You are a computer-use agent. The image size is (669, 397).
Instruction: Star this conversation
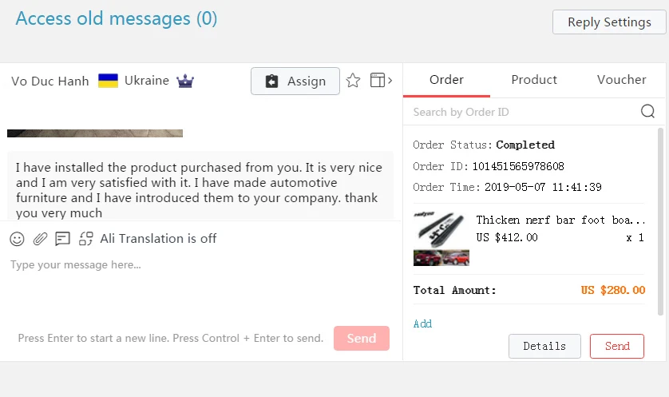353,80
